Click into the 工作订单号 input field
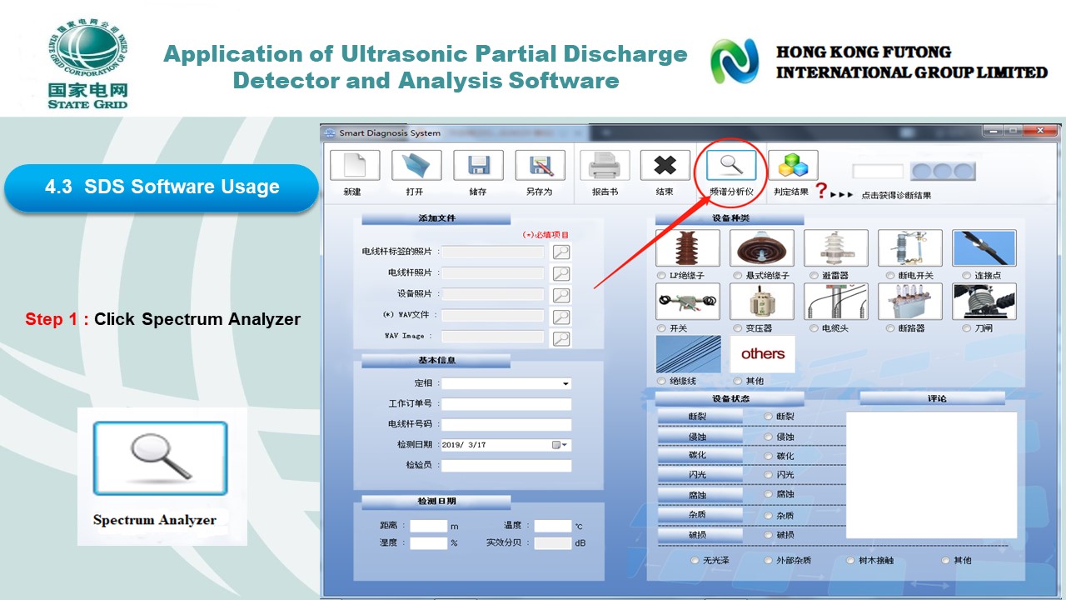Screen dimensions: 1066x600 [506, 404]
